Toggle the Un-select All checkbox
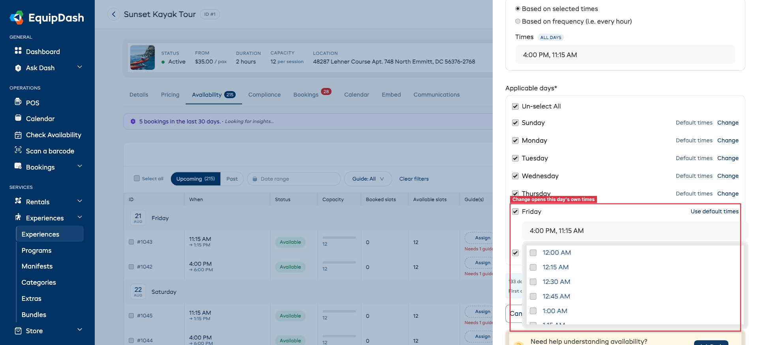Image resolution: width=758 pixels, height=345 pixels. click(515, 106)
